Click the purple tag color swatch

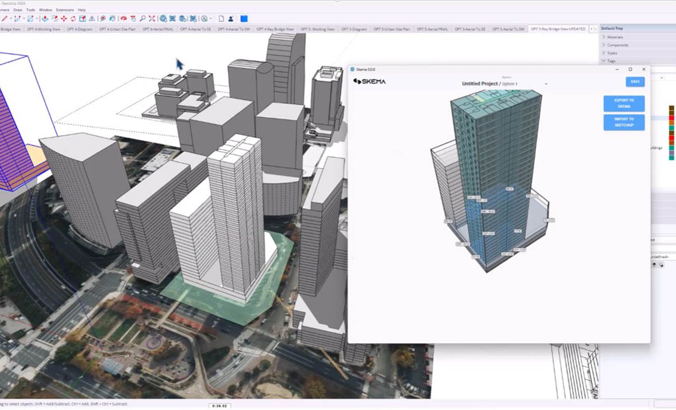pos(672,153)
